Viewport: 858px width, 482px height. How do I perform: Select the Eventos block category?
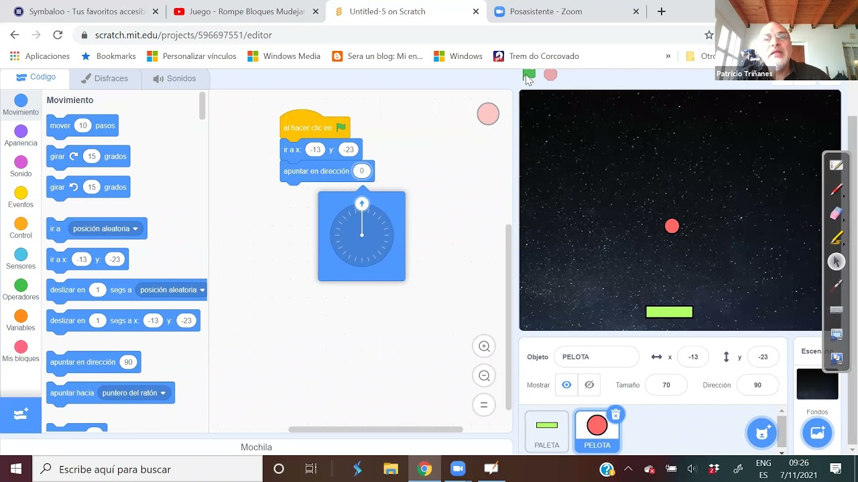coord(21,197)
